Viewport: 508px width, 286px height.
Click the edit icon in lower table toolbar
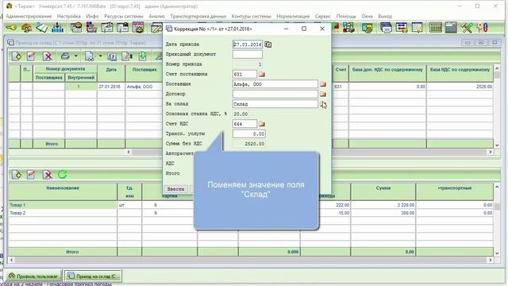[x=31, y=175]
